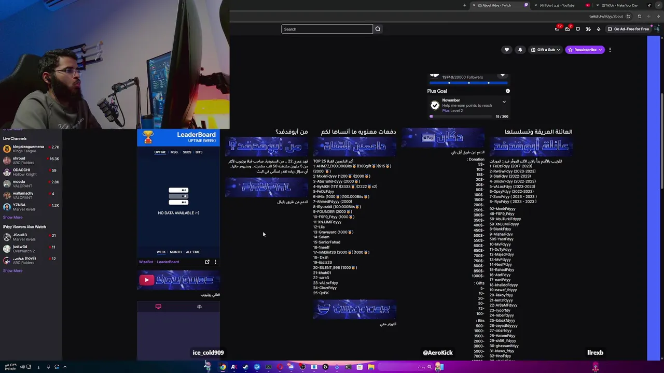
Task: Open the notifications inbox showing 17
Action: click(557, 29)
